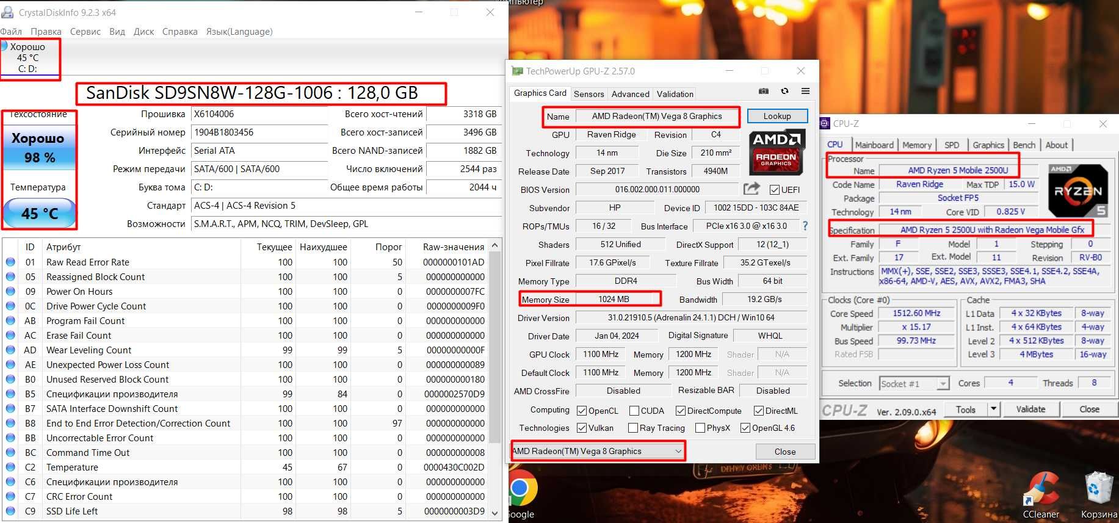Image resolution: width=1119 pixels, height=523 pixels.
Task: Click GPU Name field AMD Radeon Vega 8
Action: pyautogui.click(x=657, y=116)
